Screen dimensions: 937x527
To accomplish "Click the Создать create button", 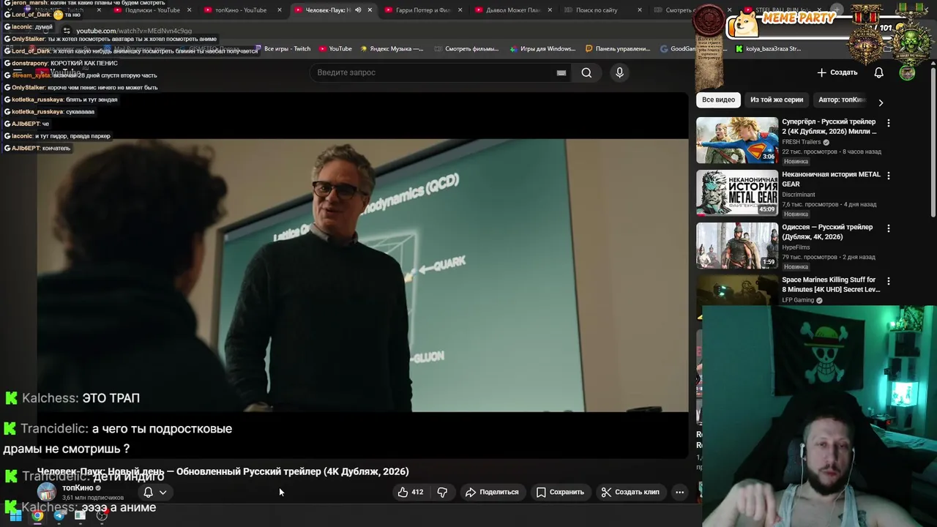I will point(837,72).
